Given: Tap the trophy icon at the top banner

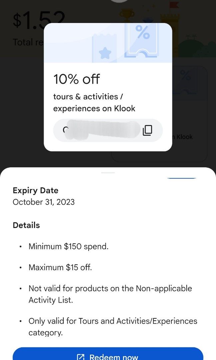Looking at the screenshot, I should point(127,14).
